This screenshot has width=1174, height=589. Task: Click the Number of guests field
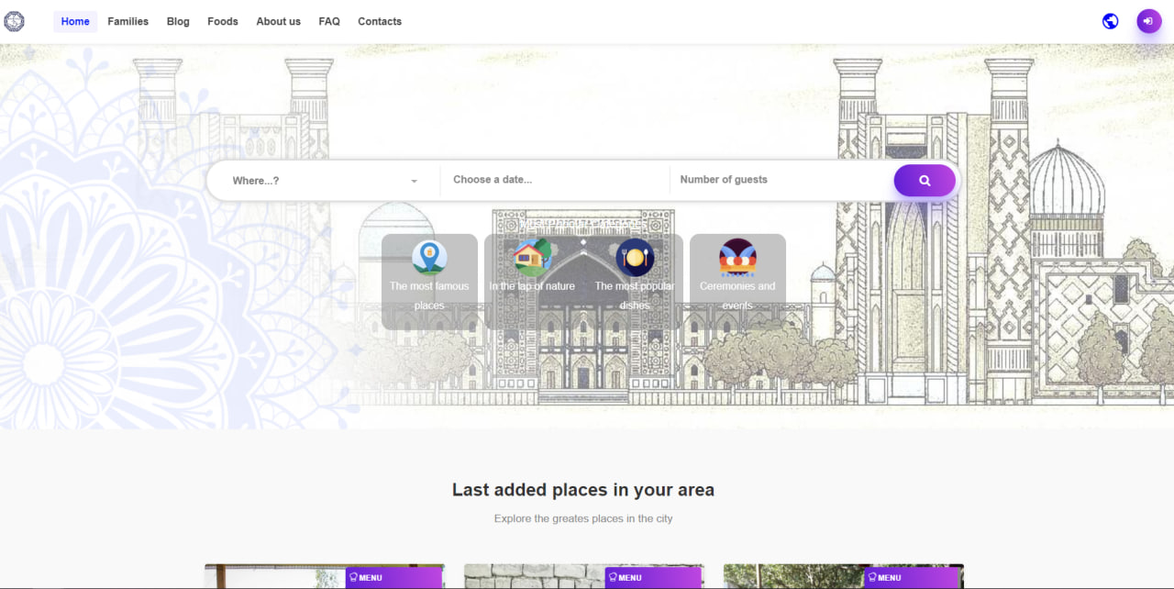[x=780, y=180]
